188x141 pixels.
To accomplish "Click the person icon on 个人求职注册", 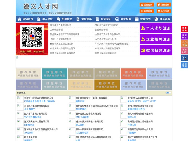I will (x=143, y=28).
